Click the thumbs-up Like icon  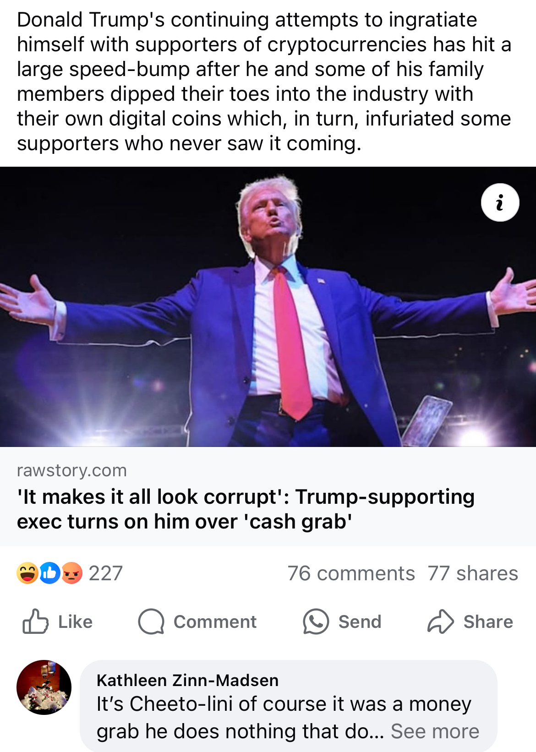(35, 621)
